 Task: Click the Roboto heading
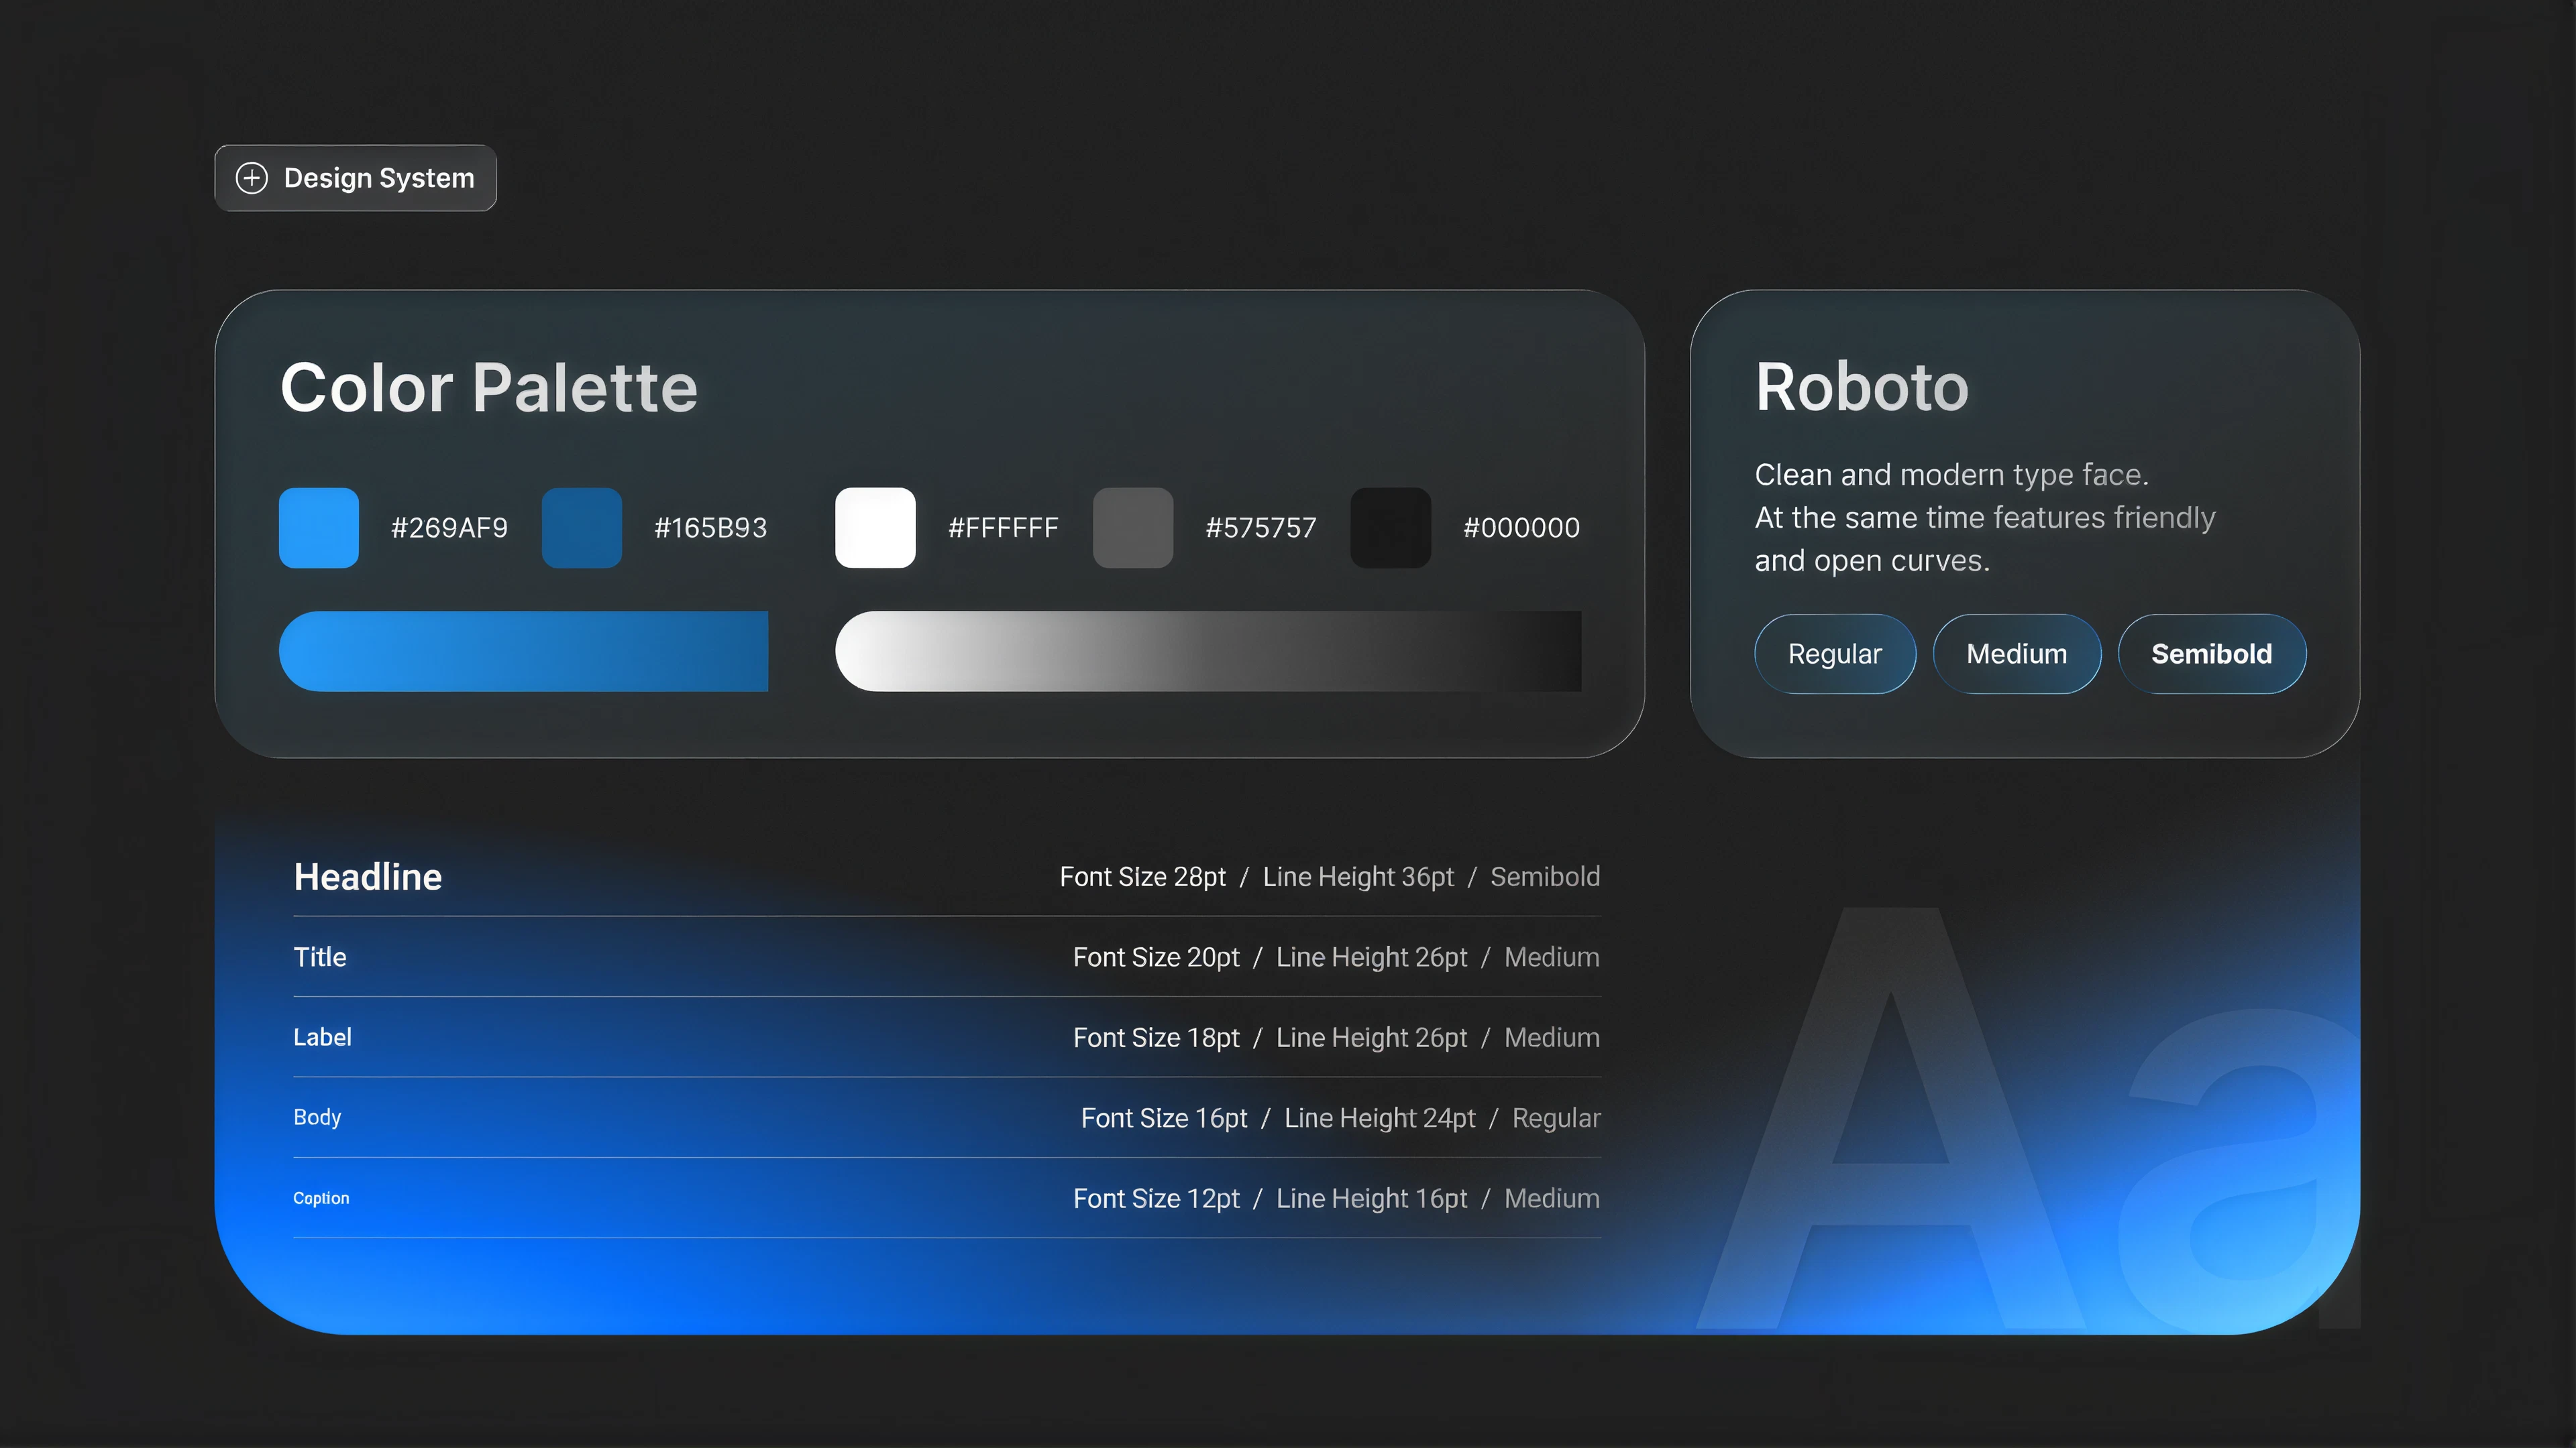[1862, 387]
